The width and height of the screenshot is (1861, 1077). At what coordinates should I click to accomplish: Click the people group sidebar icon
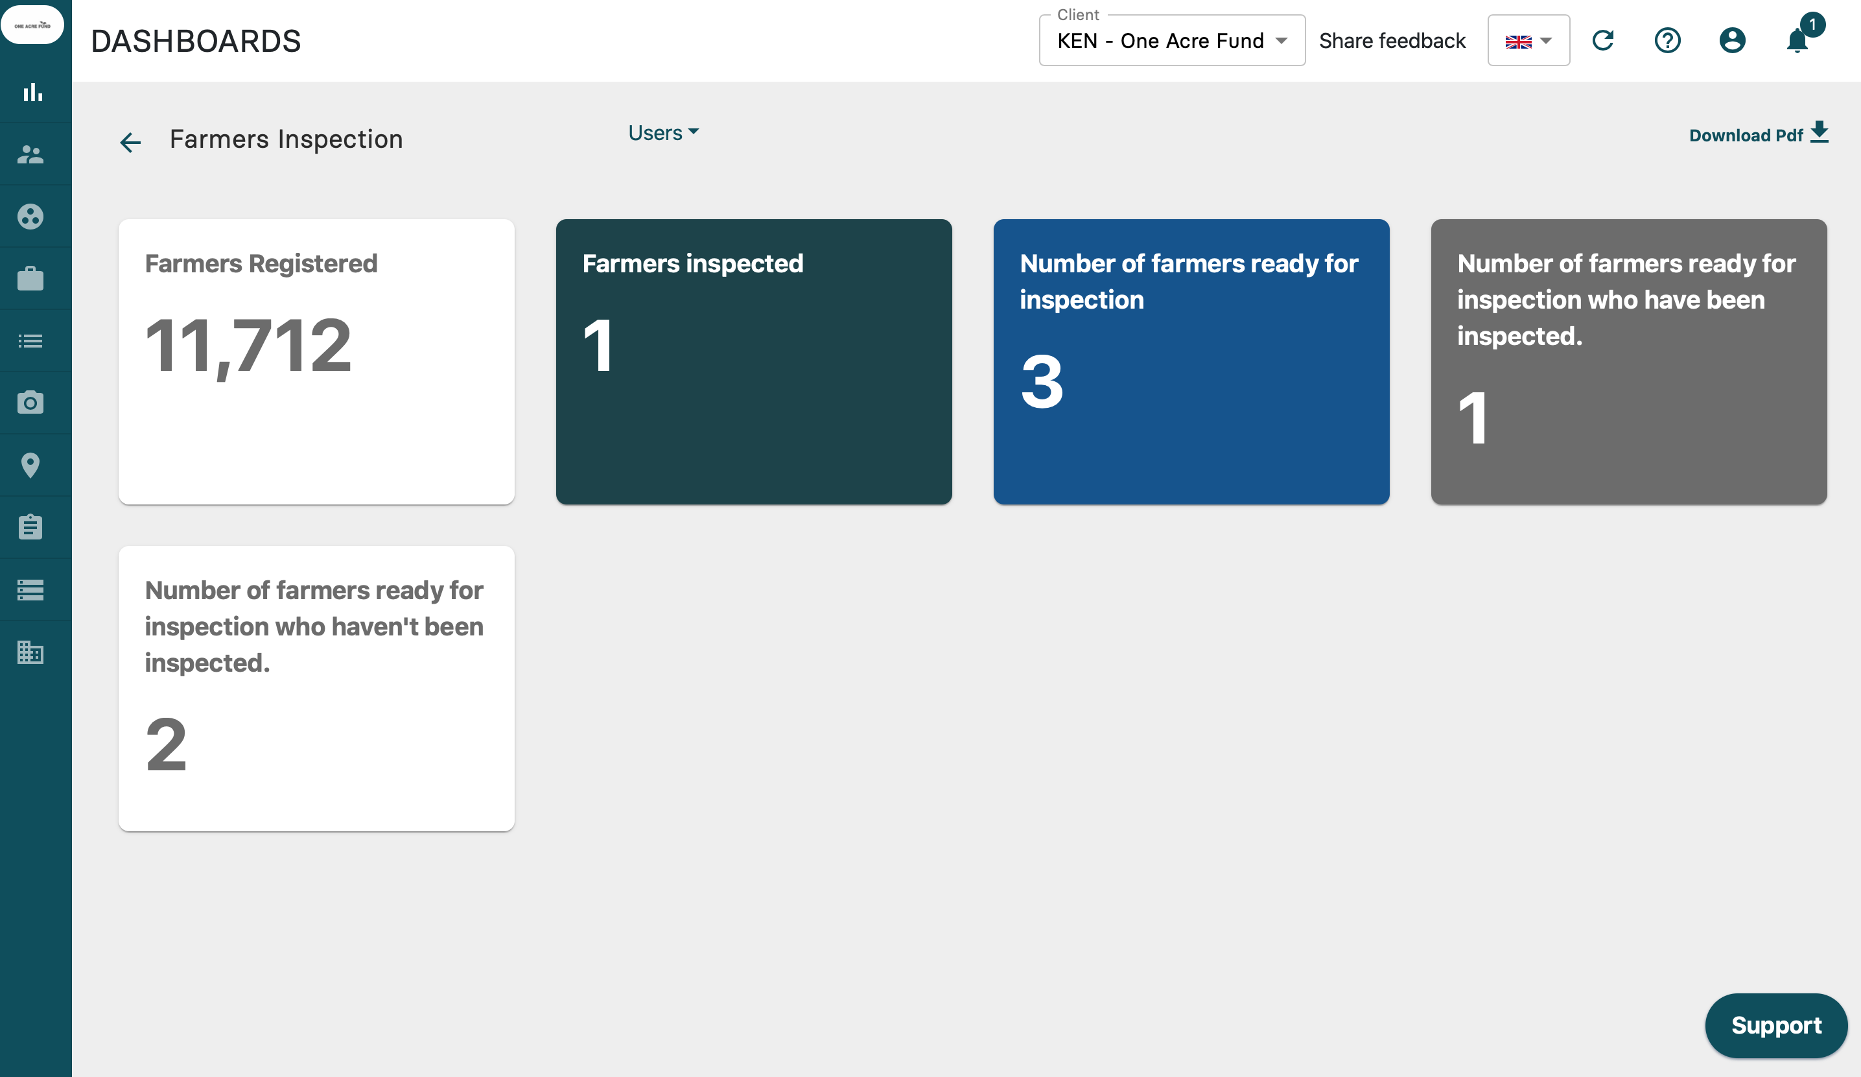coord(30,154)
